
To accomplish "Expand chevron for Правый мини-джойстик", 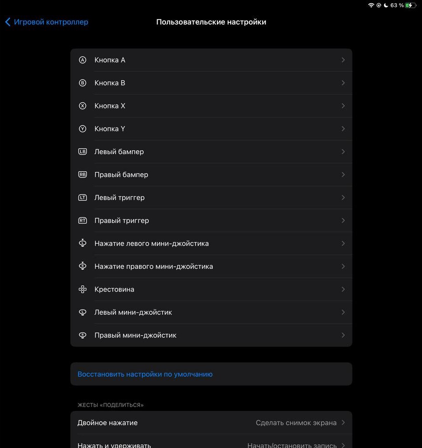I will pos(343,335).
